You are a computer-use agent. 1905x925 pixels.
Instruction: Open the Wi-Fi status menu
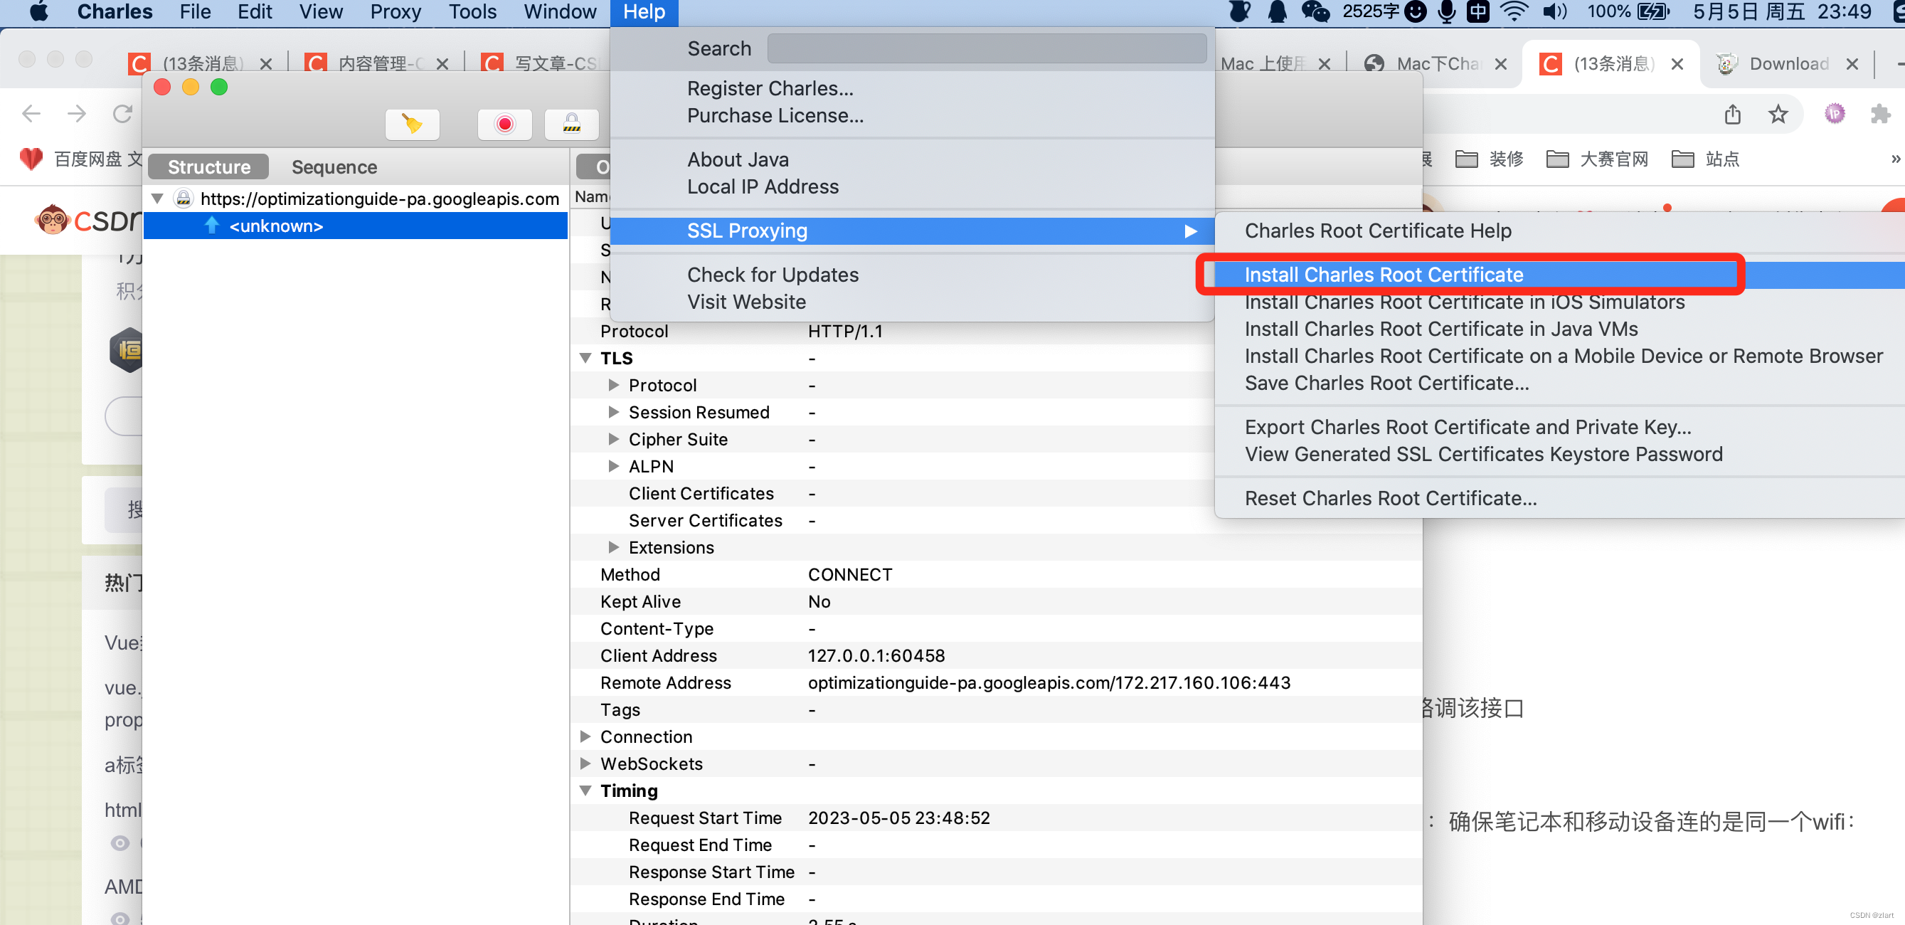click(1514, 12)
